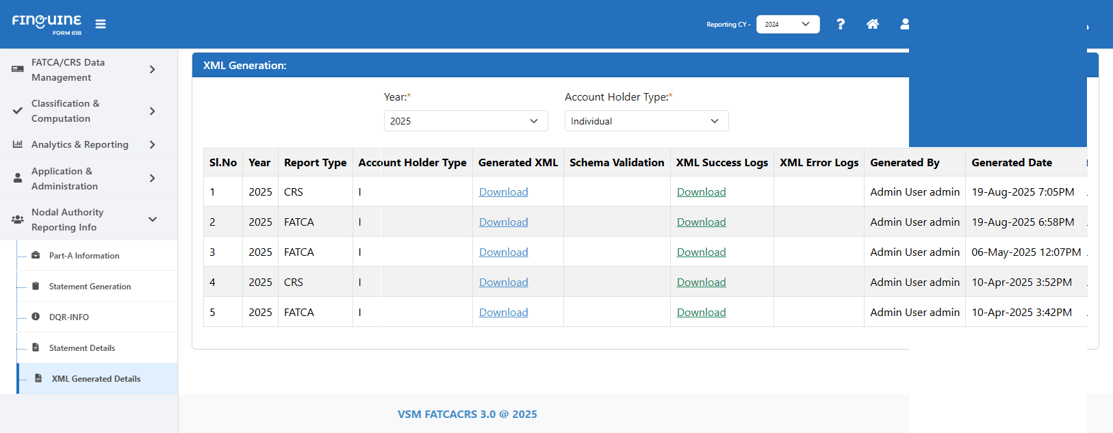Download generated XML for row 1
The width and height of the screenshot is (1113, 433).
tap(503, 192)
